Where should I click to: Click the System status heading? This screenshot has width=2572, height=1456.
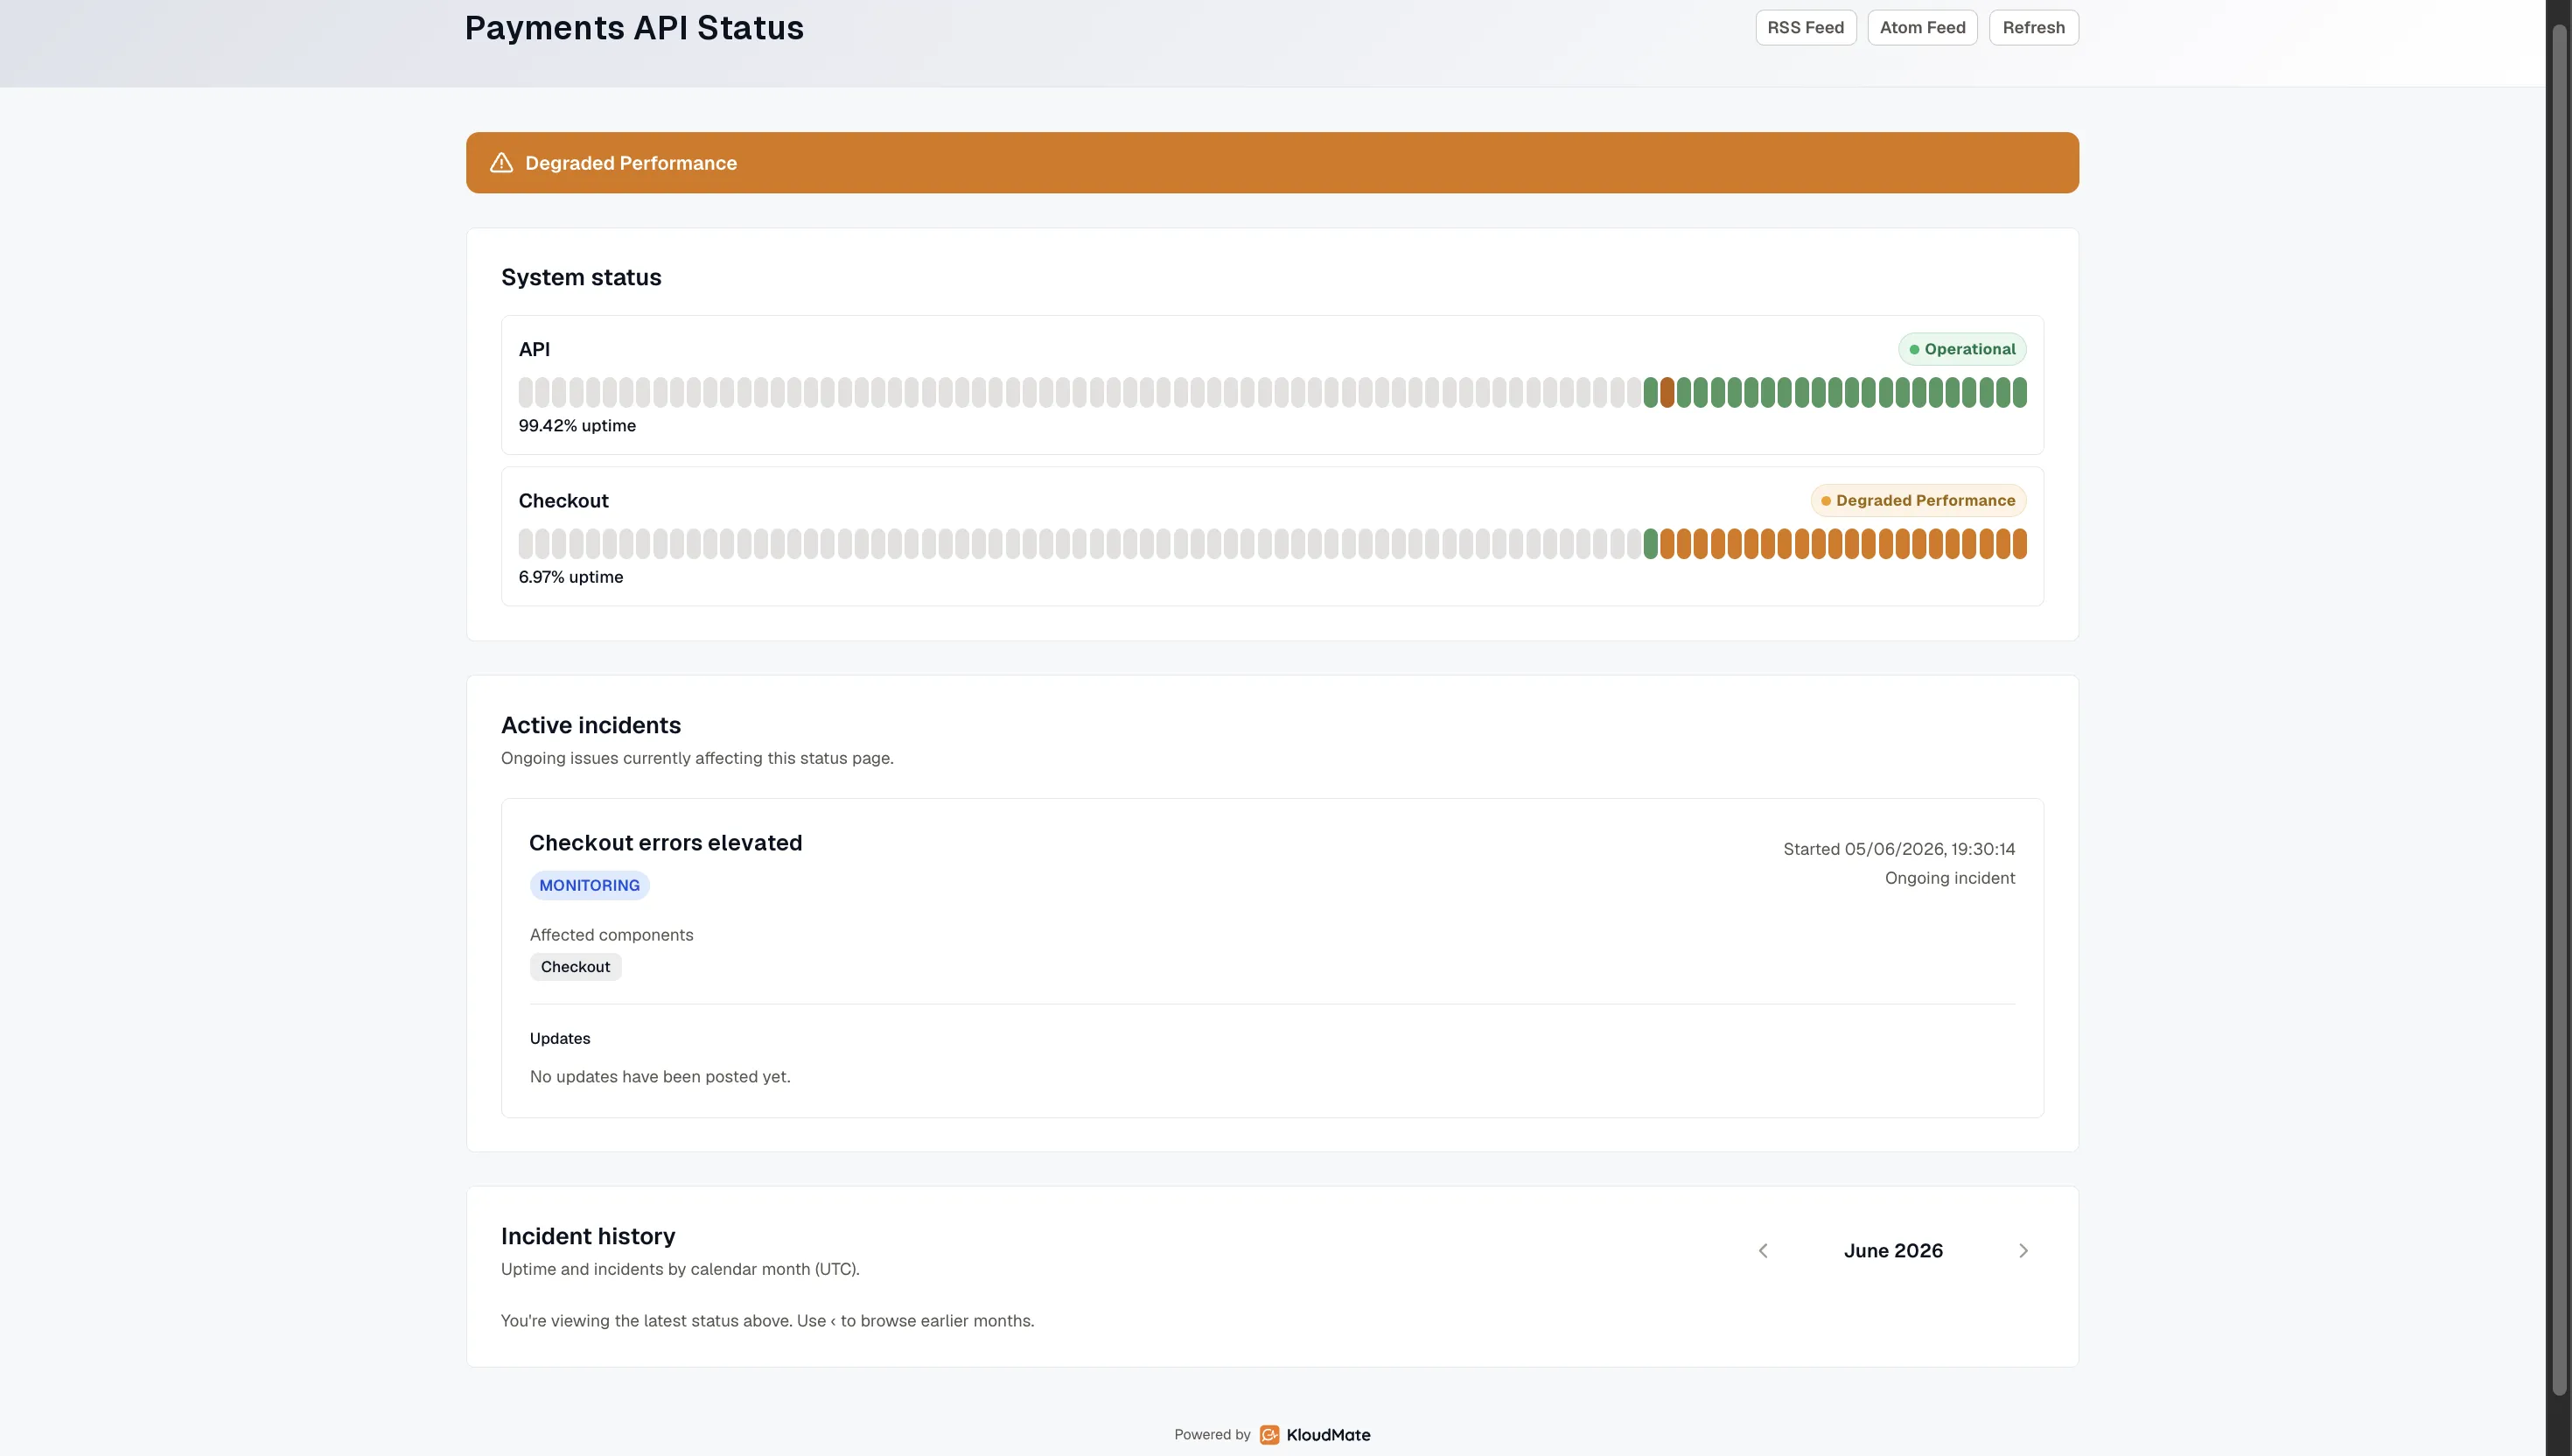[581, 277]
